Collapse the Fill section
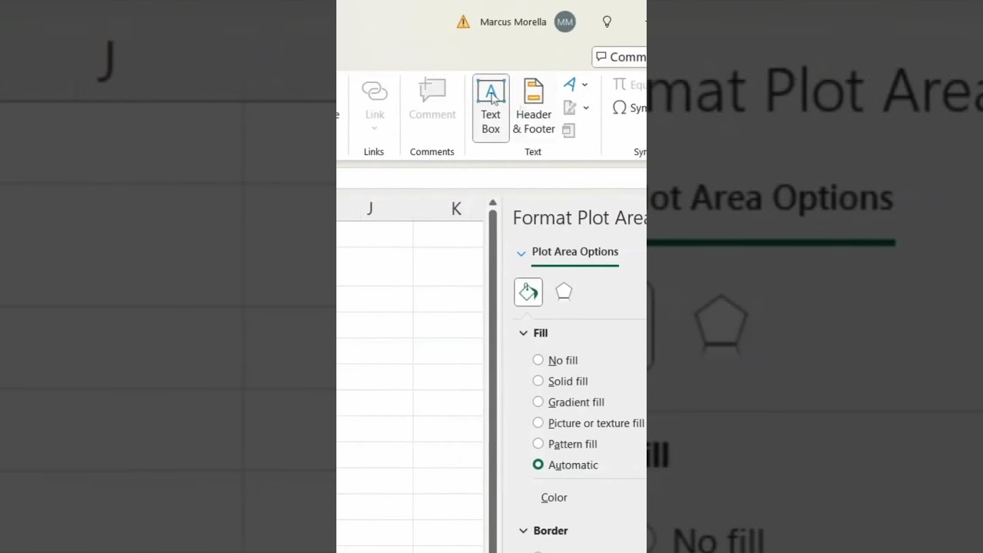983x553 pixels. (523, 333)
